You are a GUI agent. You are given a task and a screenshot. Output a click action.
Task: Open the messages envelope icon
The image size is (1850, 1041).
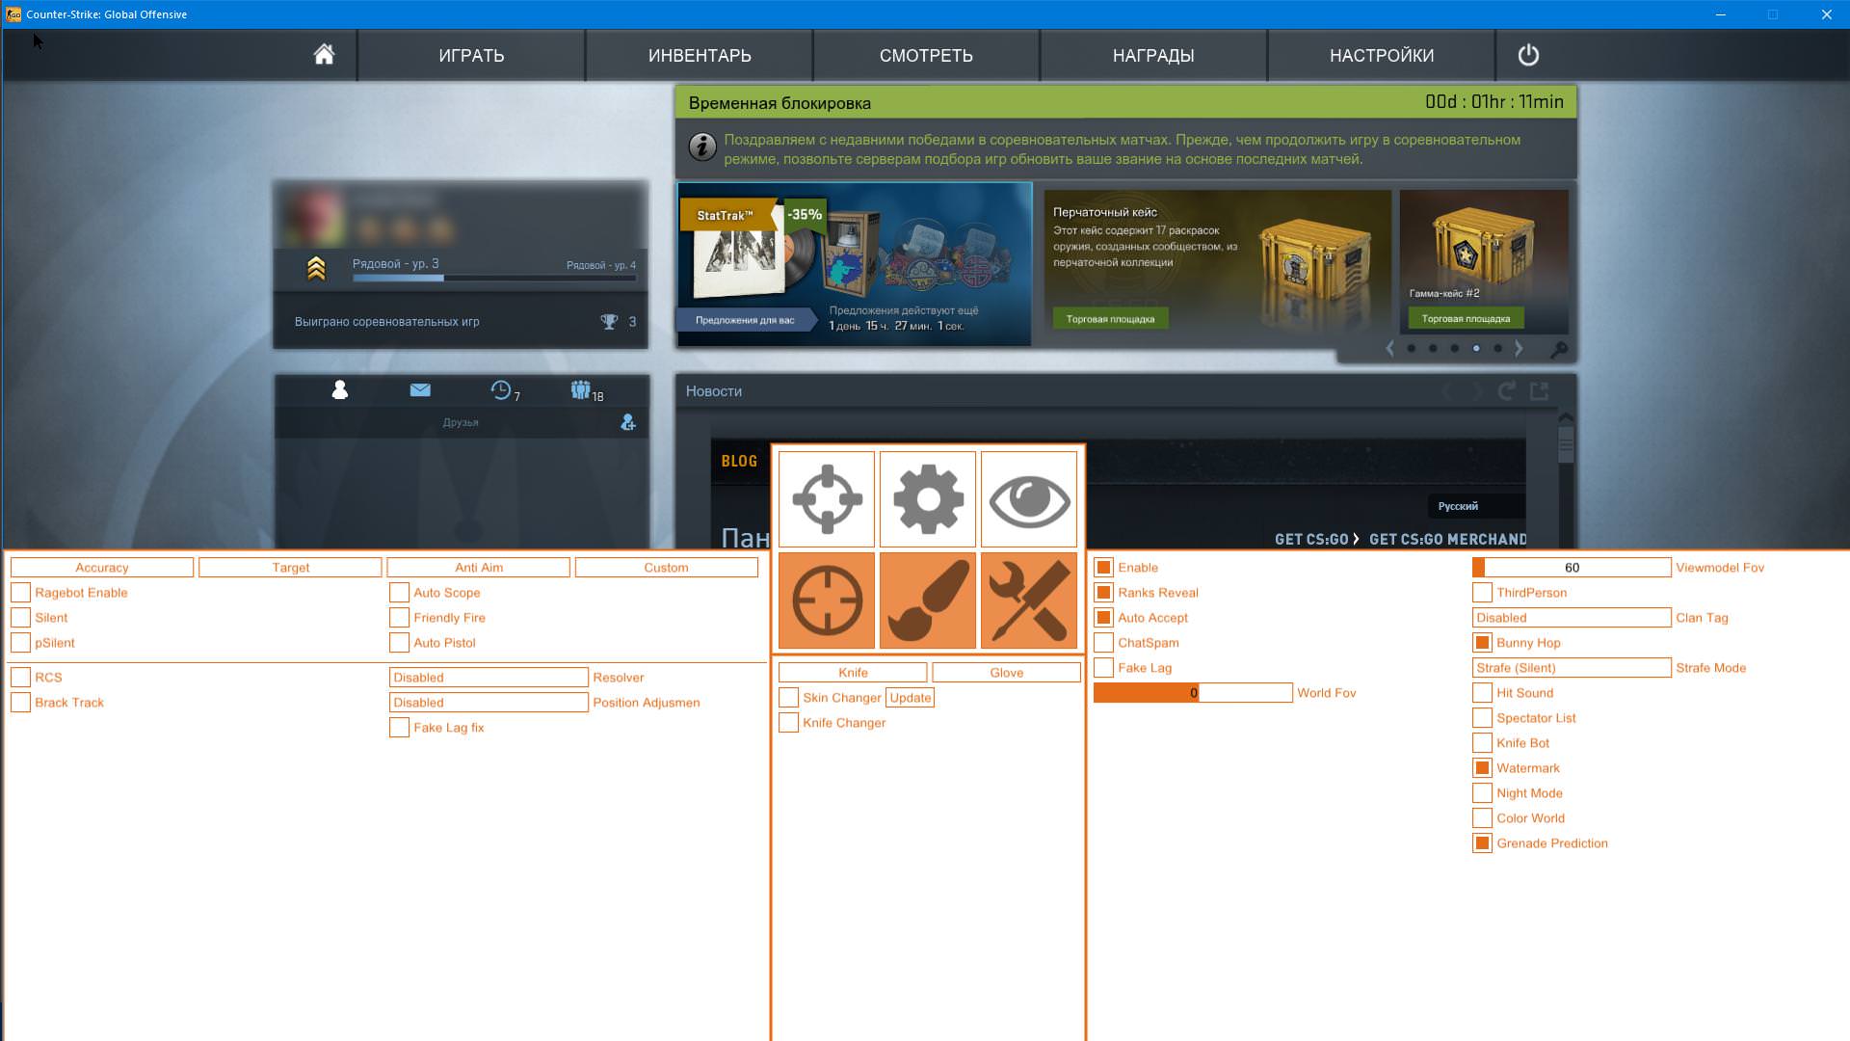point(420,389)
